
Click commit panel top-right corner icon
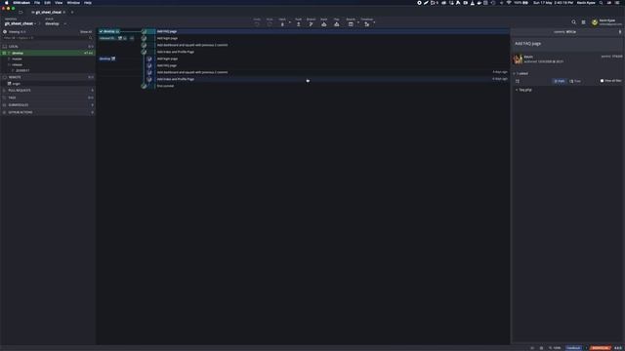[620, 32]
